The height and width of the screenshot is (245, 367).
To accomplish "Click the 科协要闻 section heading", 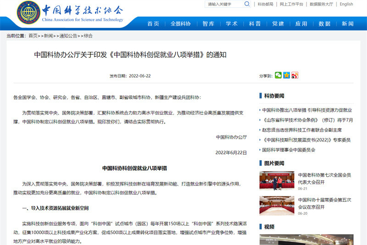I will [274, 96].
